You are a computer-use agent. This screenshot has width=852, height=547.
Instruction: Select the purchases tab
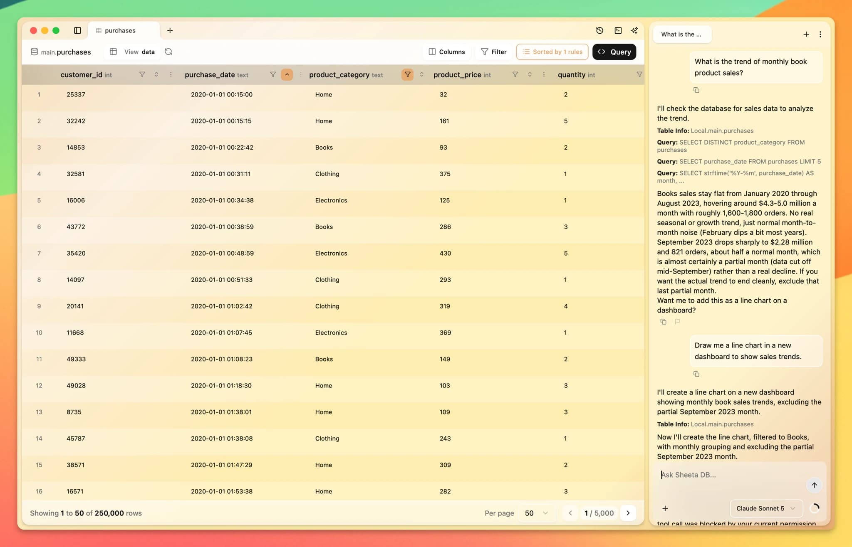pyautogui.click(x=124, y=30)
